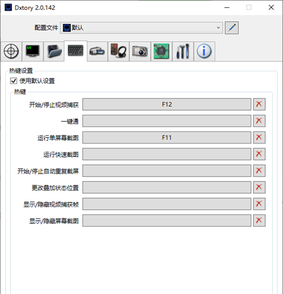This screenshot has width=283, height=294.
Task: Clear the 运行单屏幕截图 hotkey
Action: [259, 138]
